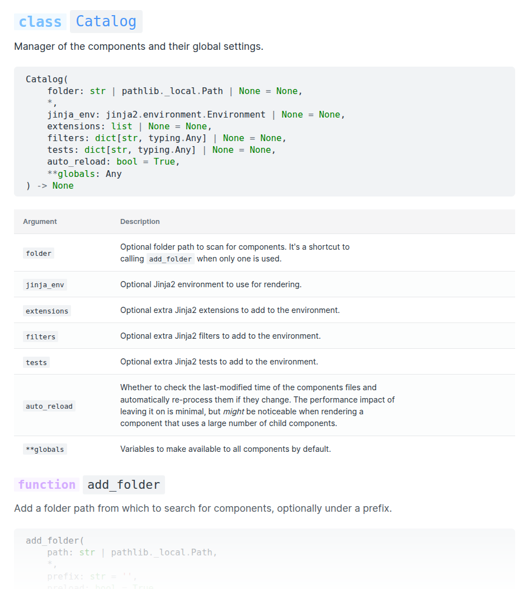Click the Argument column header
This screenshot has width=528, height=589.
40,222
